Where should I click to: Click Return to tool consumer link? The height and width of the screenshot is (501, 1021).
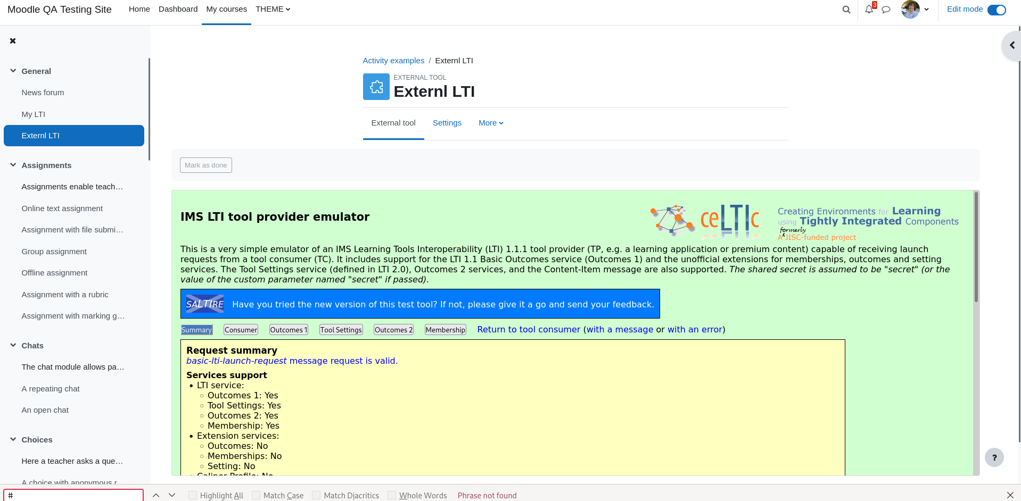click(x=529, y=329)
